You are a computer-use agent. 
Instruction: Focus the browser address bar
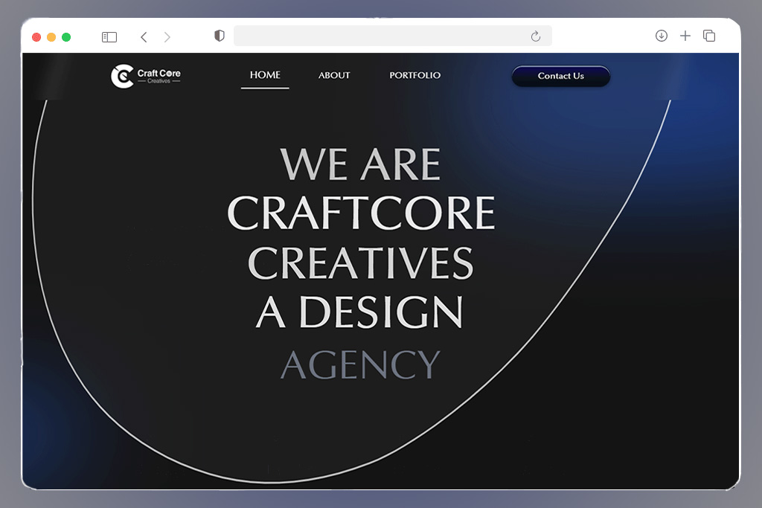(380, 36)
